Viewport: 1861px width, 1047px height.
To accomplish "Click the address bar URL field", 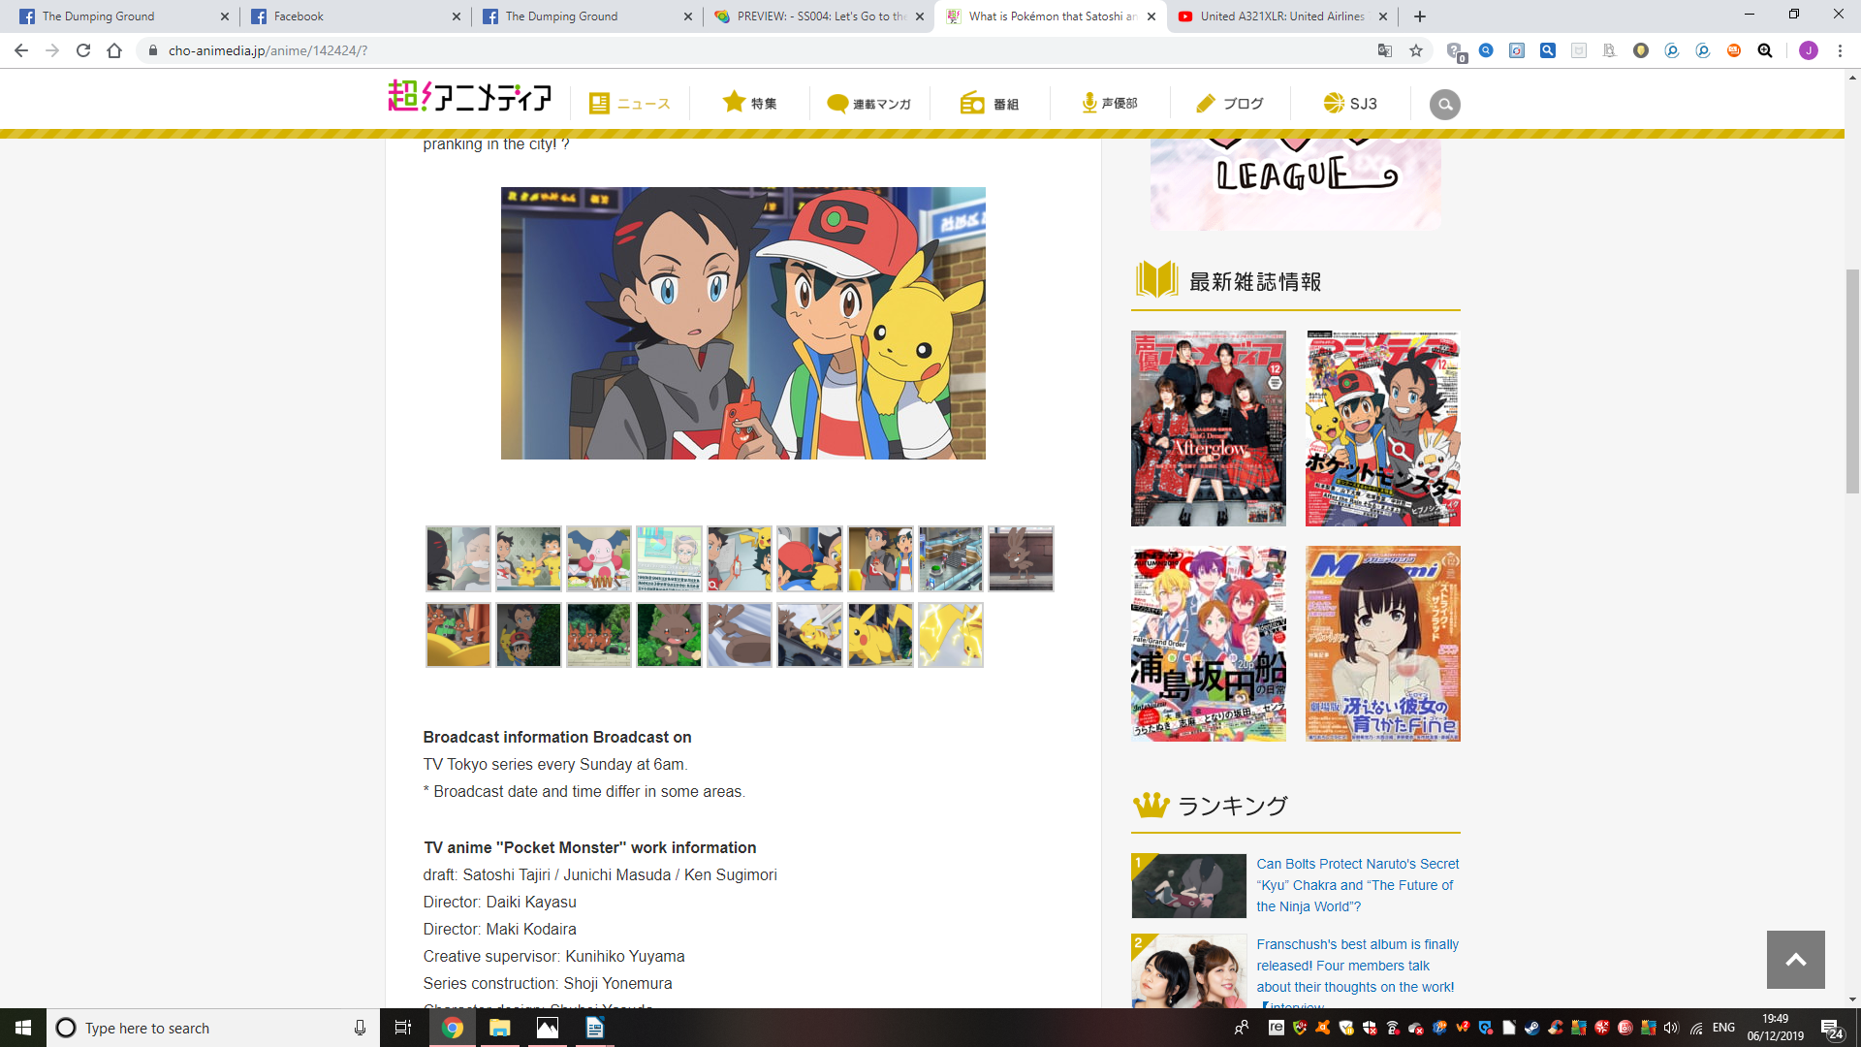I will pos(756,50).
